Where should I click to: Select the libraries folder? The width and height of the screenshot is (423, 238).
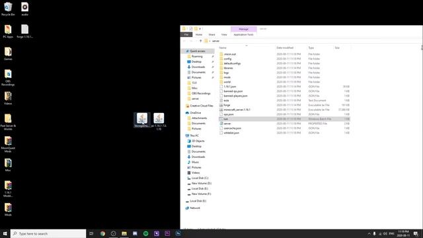click(228, 68)
